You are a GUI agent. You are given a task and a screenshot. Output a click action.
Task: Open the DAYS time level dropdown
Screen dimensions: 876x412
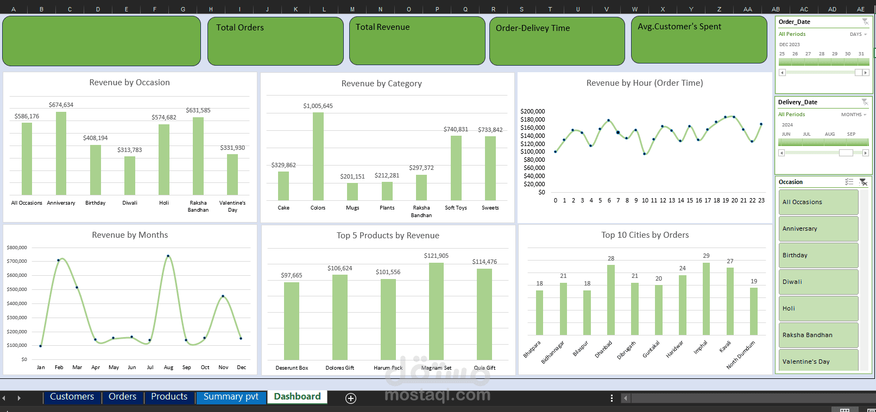tap(858, 34)
